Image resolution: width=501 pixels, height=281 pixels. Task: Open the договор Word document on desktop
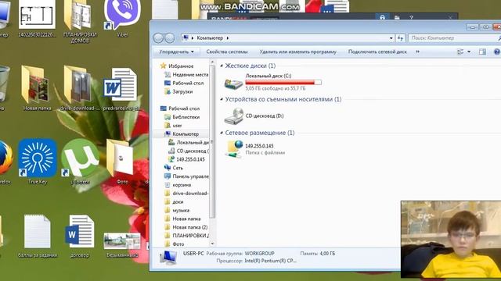[x=80, y=236]
